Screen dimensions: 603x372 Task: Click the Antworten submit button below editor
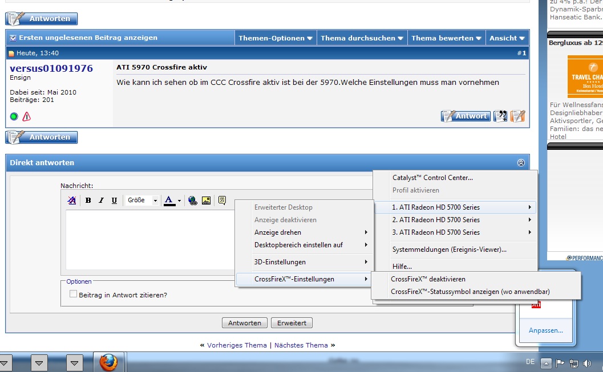(245, 323)
